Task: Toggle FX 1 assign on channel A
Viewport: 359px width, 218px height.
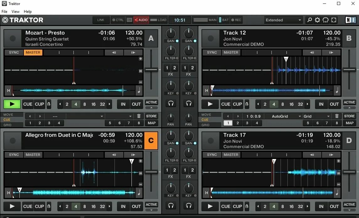Action: (x=167, y=68)
